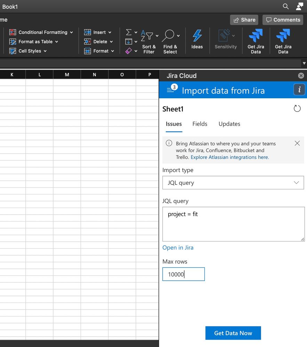Click the Fill down icon
The width and height of the screenshot is (307, 347).
[129, 42]
